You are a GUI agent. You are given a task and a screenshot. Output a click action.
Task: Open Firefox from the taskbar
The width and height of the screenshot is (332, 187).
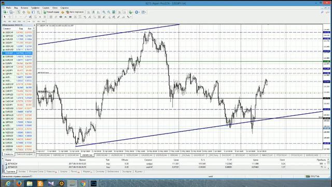[x=19, y=183]
